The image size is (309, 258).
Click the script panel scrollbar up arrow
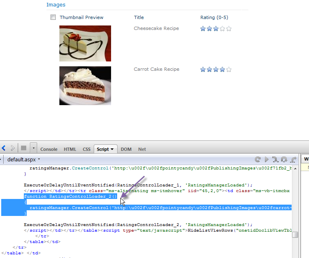point(295,168)
